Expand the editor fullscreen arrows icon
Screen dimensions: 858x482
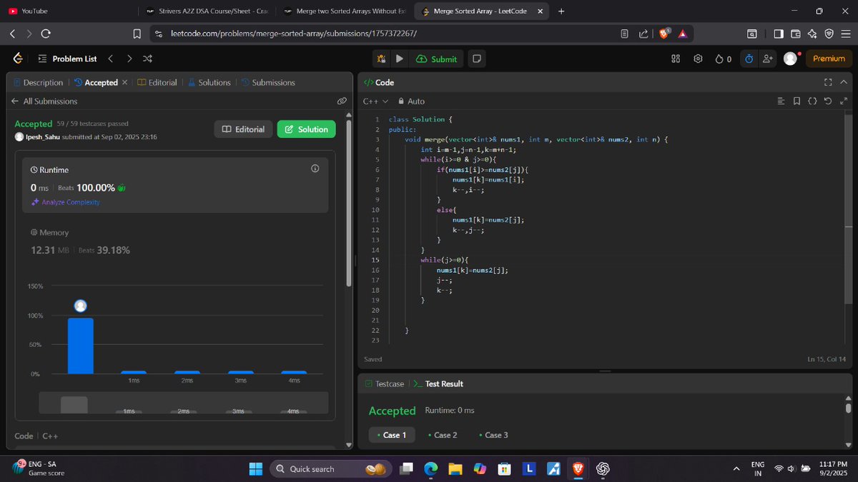[x=844, y=101]
